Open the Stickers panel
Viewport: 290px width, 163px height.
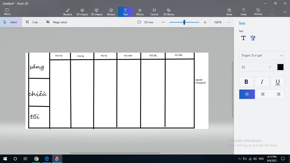coord(111,12)
